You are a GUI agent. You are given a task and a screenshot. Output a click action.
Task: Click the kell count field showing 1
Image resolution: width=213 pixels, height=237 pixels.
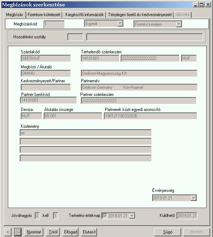tap(55, 216)
